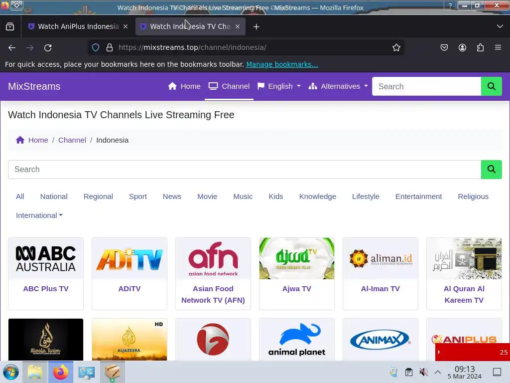
Task: Click the Firefox taskbar icon
Action: (61, 372)
